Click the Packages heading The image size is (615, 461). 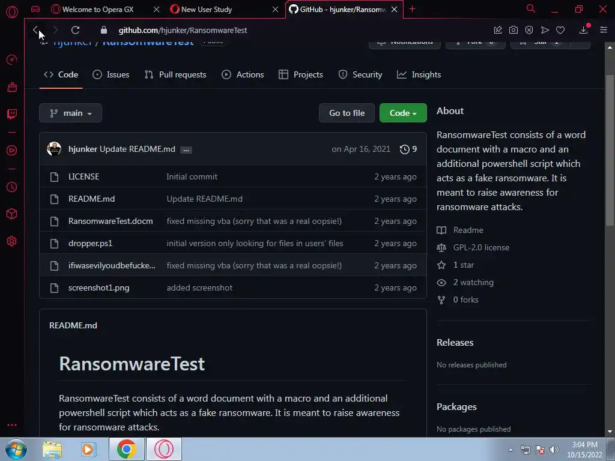[x=456, y=407]
